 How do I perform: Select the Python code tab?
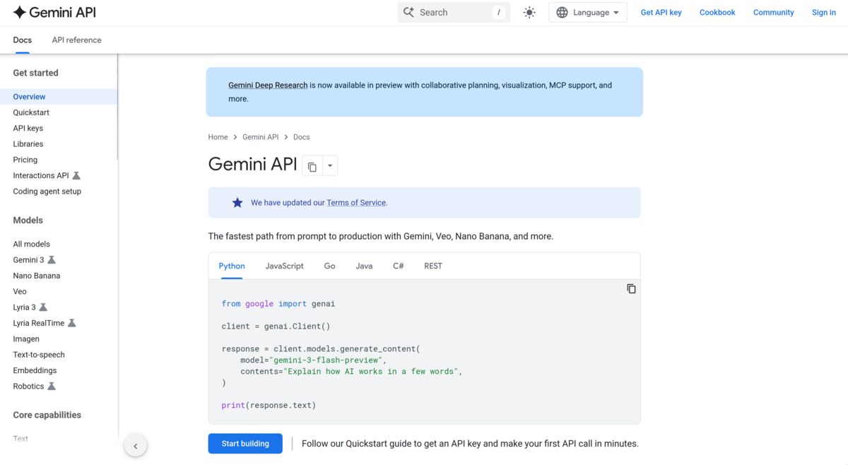(x=232, y=266)
